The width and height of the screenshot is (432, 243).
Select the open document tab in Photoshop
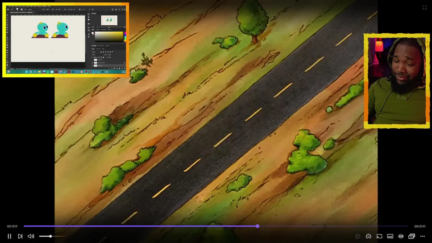[22, 12]
